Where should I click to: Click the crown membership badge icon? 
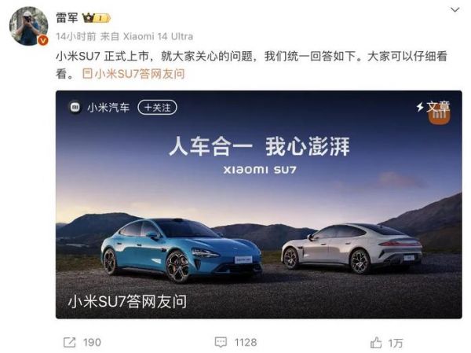pos(96,18)
